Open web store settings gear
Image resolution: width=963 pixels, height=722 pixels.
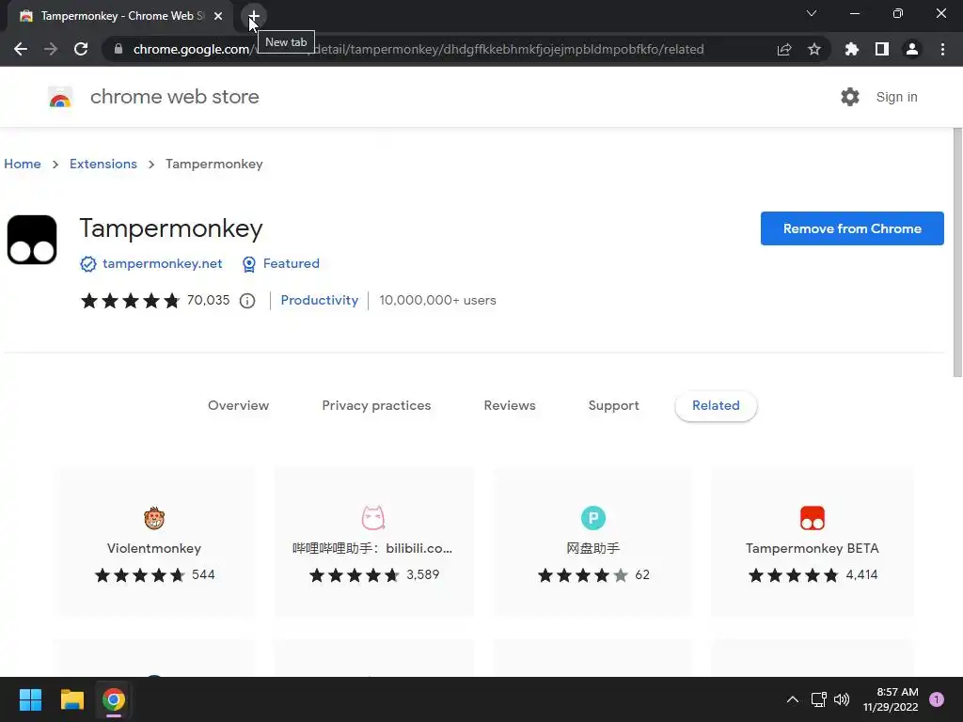(x=850, y=97)
